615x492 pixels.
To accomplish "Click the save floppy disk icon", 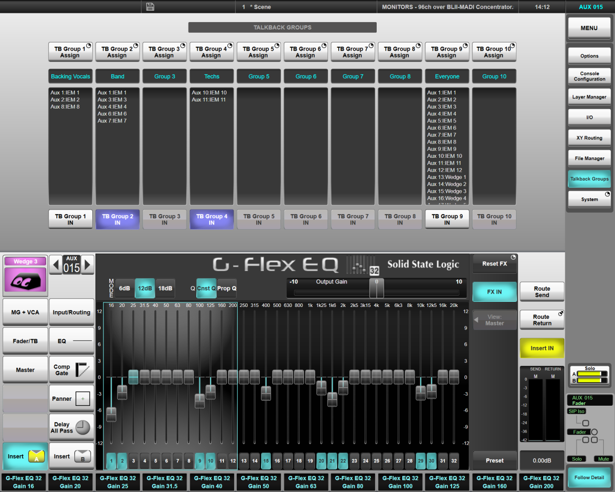I will pyautogui.click(x=150, y=7).
